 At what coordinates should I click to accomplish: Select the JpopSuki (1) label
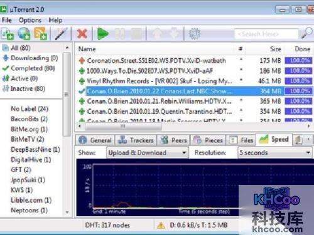[28, 180]
